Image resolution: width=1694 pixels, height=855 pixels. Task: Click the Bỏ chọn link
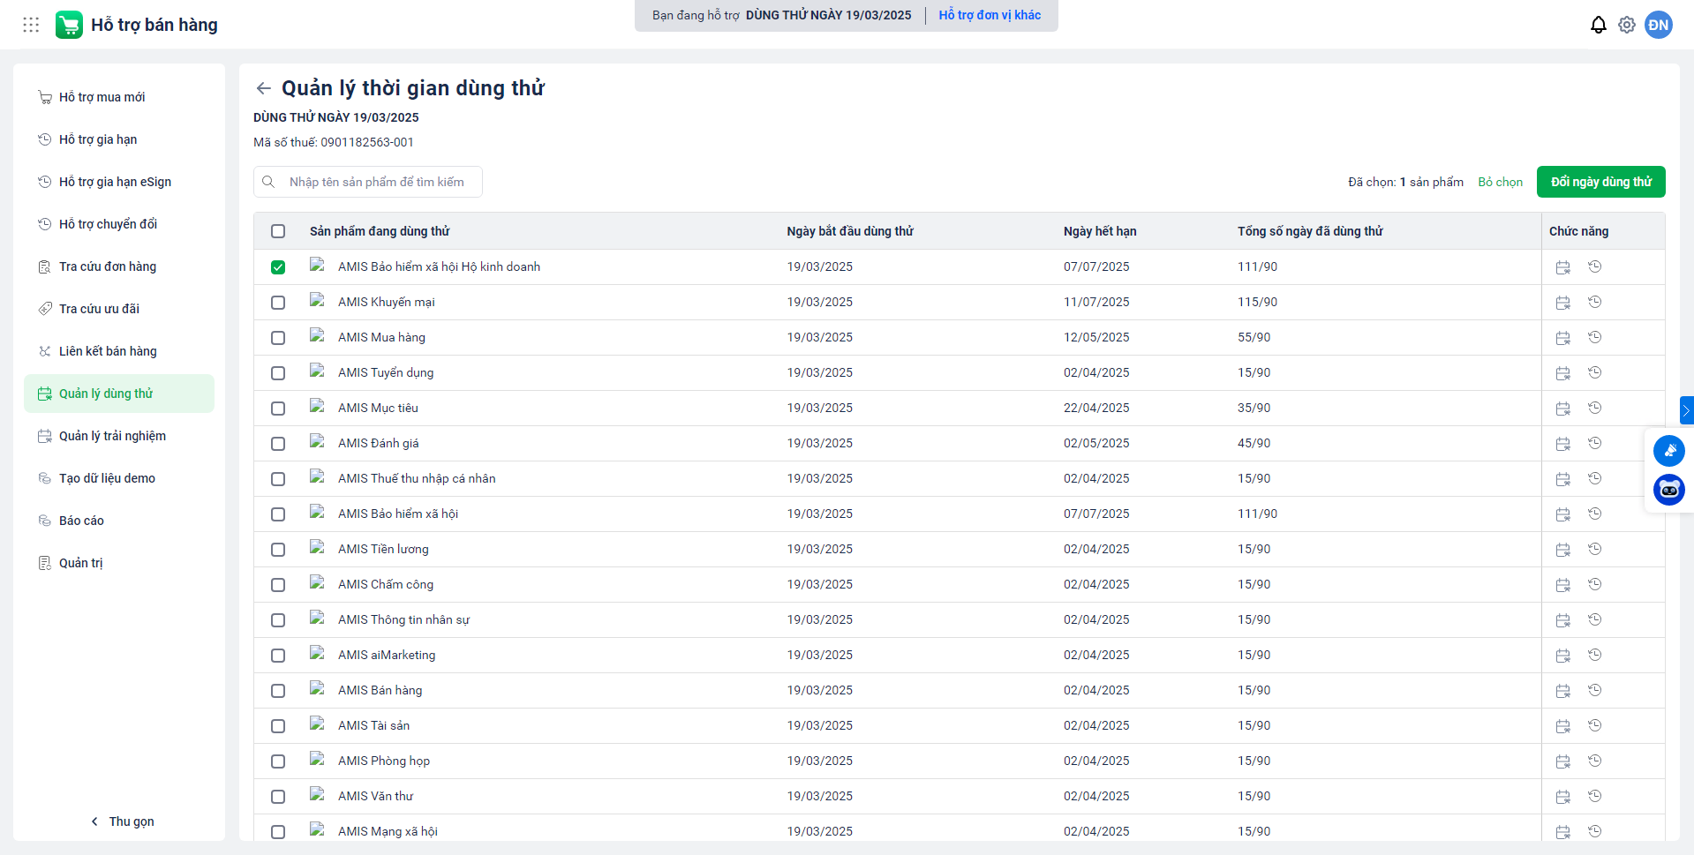pyautogui.click(x=1500, y=182)
